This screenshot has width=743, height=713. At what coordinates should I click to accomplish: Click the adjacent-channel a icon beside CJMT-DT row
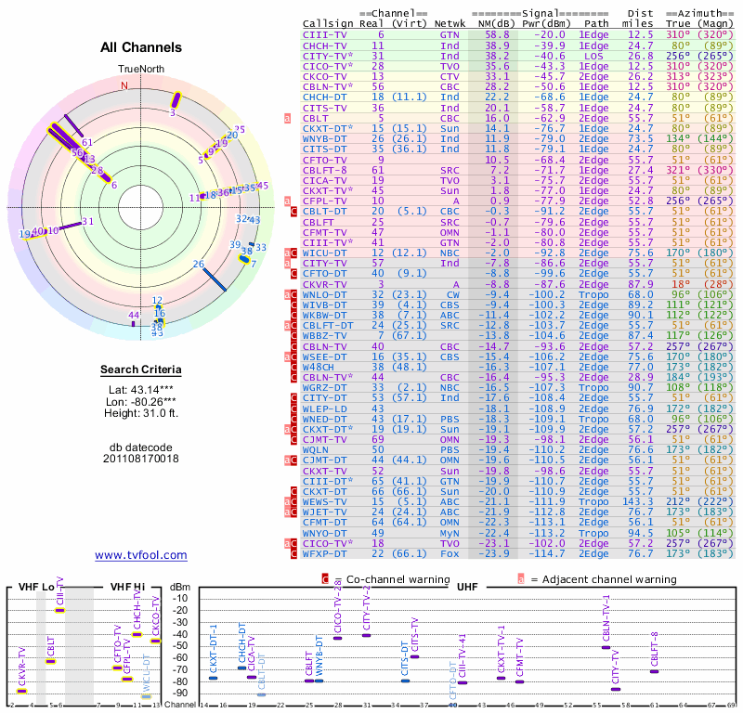(x=287, y=460)
